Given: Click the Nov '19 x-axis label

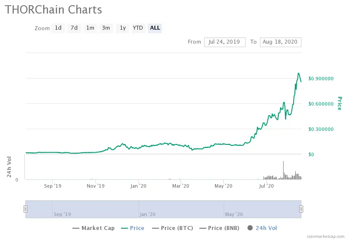Looking at the screenshot, I should coord(96,186).
